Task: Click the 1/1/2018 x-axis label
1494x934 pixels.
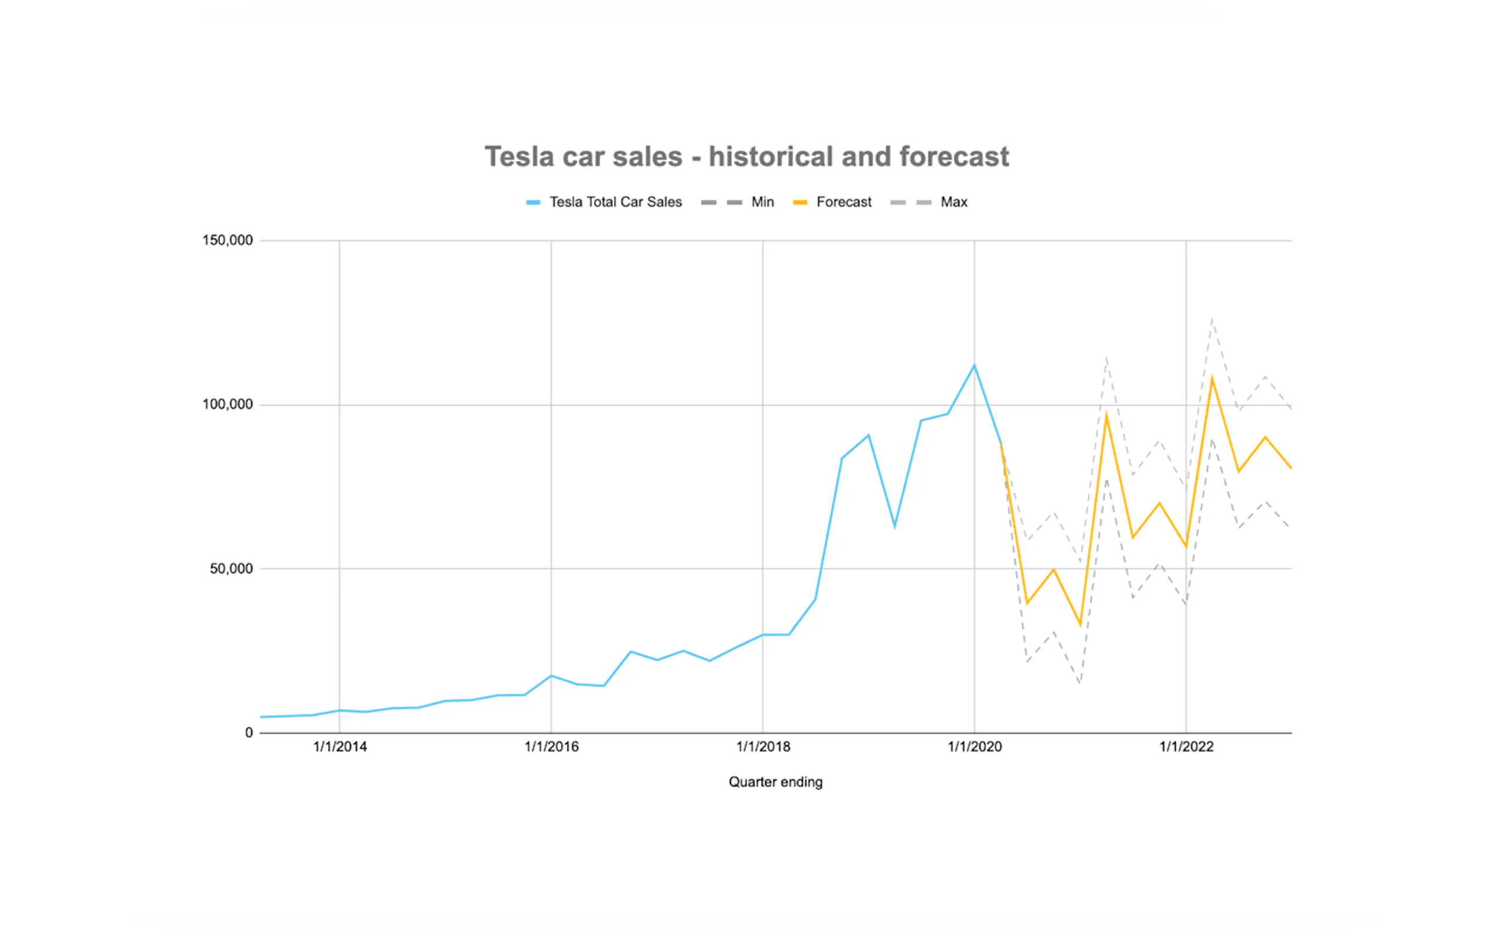Action: pyautogui.click(x=763, y=747)
